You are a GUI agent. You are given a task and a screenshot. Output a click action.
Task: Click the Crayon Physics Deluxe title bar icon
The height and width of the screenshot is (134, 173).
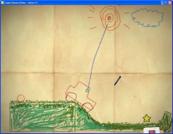[2, 2]
